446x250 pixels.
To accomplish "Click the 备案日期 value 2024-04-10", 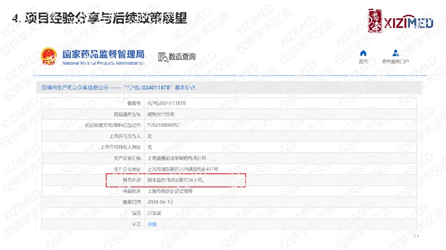I will click(x=160, y=202).
